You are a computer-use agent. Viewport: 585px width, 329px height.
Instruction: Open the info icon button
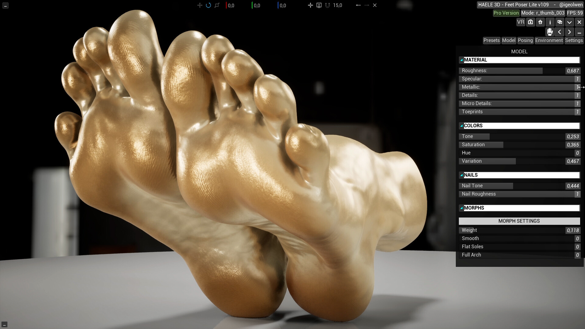click(x=550, y=22)
